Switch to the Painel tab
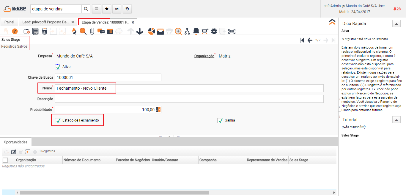This screenshot has height=196, width=406. (9, 22)
